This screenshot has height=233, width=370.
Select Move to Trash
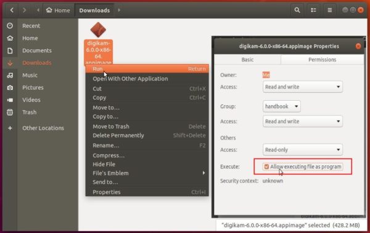pos(147,127)
